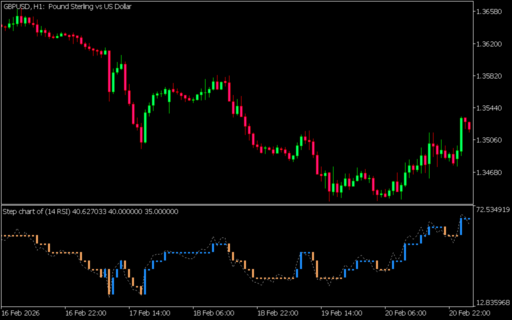Click the last red candle on the chart

pos(469,125)
